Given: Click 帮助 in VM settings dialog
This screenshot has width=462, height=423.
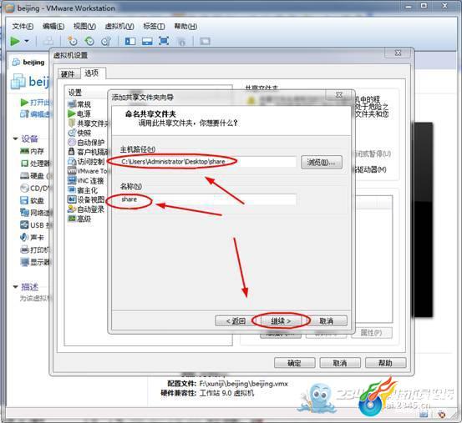Looking at the screenshot, I should [x=385, y=363].
